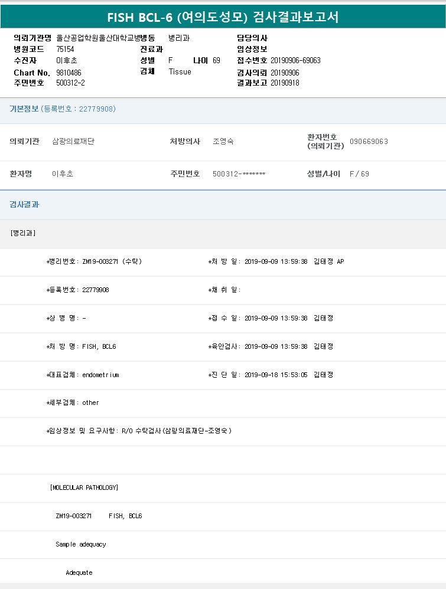Select 세부검체: other row
The image size is (446, 589).
[73, 403]
